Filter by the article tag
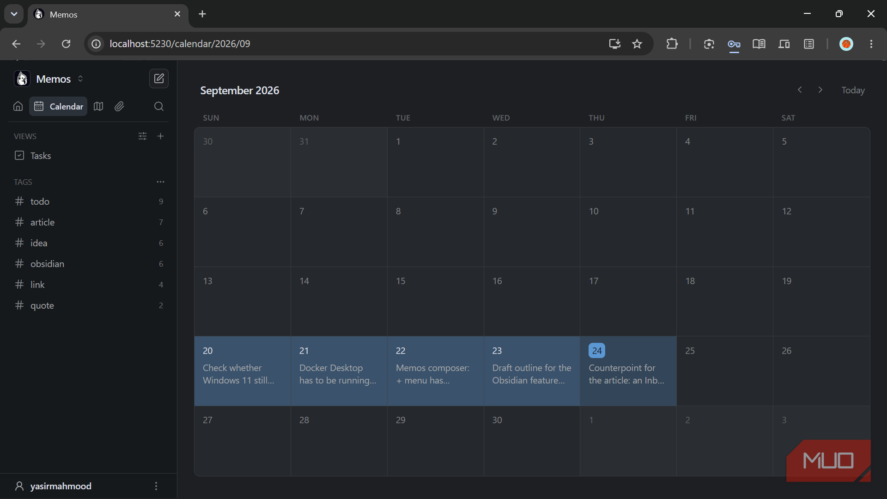The height and width of the screenshot is (499, 887). [89, 222]
